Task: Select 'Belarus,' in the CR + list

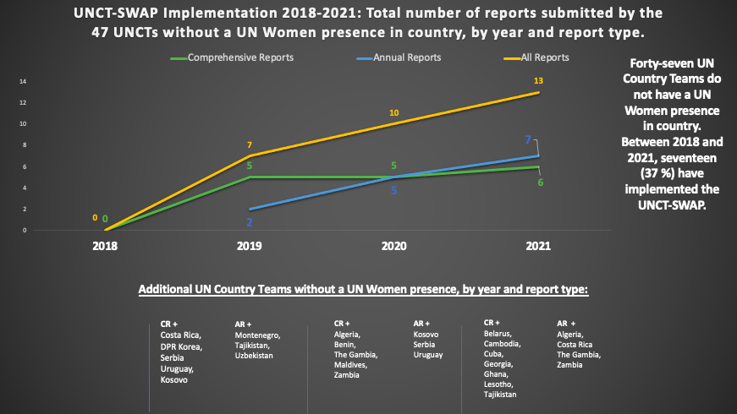Action: [x=498, y=333]
